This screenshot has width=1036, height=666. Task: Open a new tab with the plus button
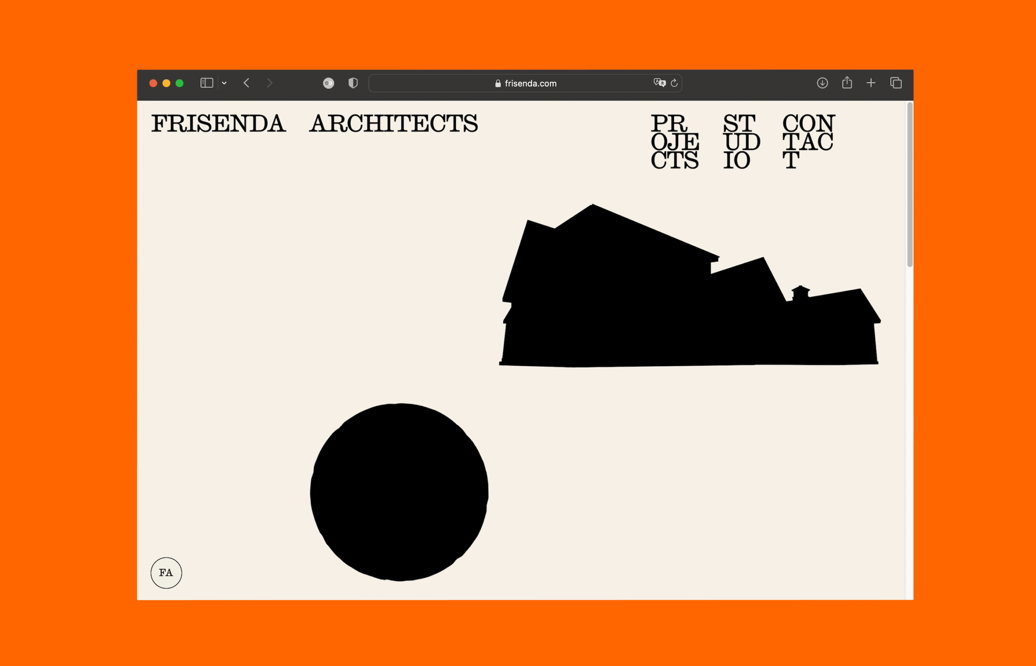[x=871, y=82]
